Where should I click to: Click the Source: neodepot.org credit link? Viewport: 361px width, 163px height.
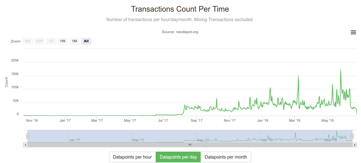[x=180, y=32]
